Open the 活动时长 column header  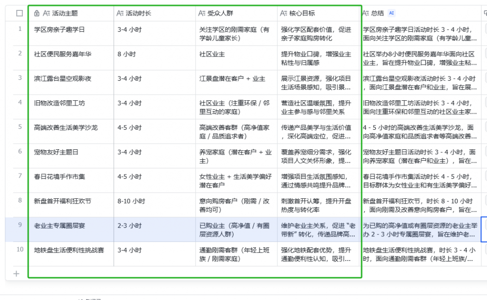coord(155,13)
